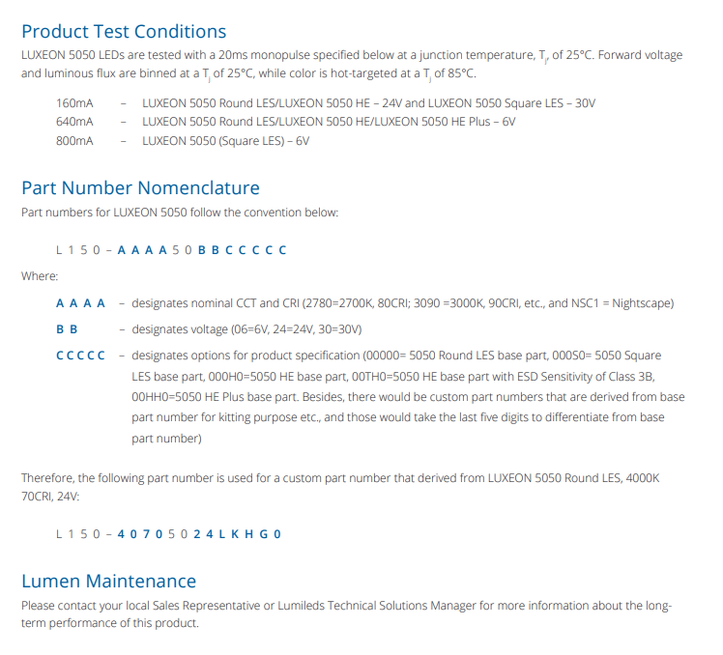Click the blue AAAA designator label

click(x=80, y=303)
